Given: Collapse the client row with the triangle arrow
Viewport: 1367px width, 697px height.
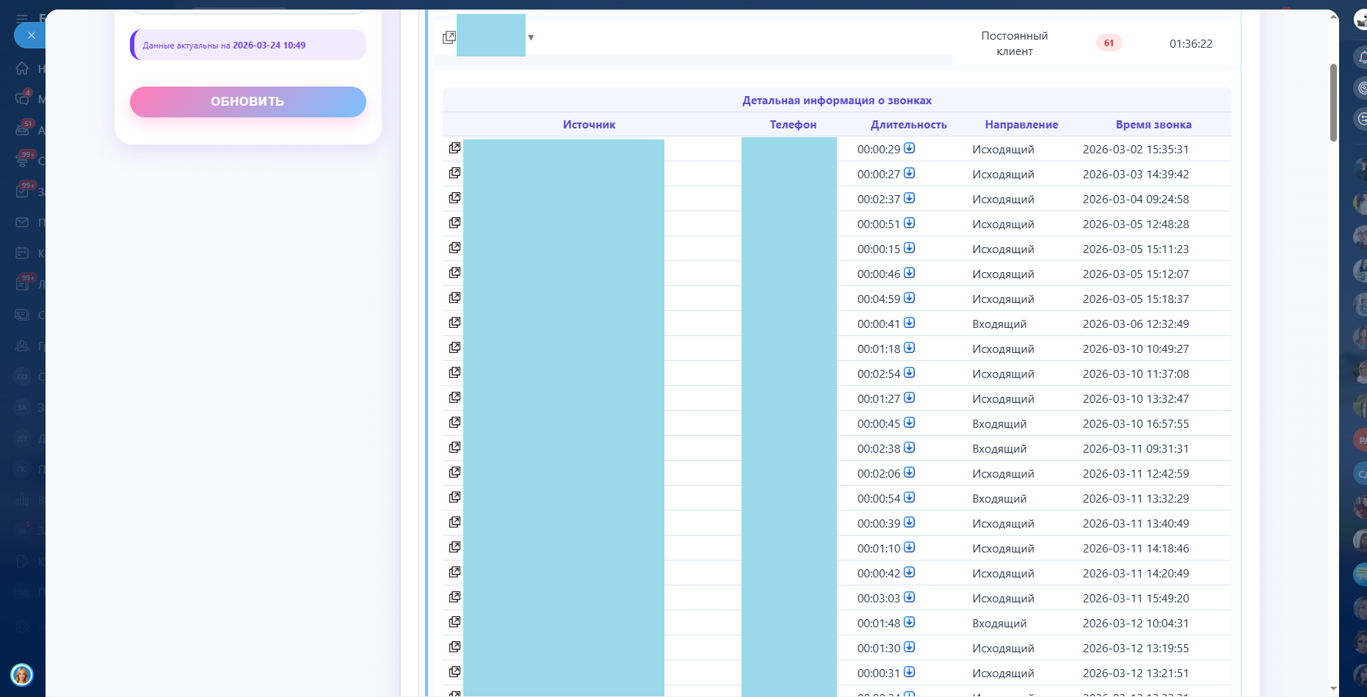Looking at the screenshot, I should click(x=531, y=37).
